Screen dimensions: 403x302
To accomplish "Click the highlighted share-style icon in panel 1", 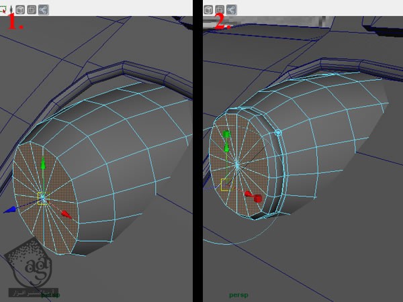I will [x=43, y=9].
